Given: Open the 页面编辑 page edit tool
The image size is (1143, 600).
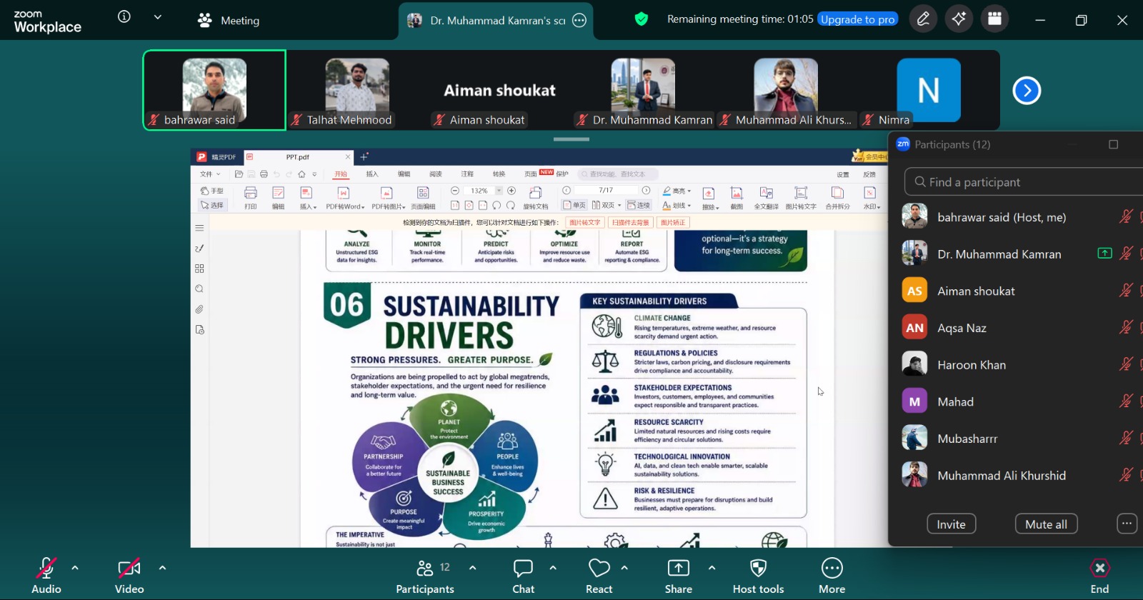Looking at the screenshot, I should [423, 197].
